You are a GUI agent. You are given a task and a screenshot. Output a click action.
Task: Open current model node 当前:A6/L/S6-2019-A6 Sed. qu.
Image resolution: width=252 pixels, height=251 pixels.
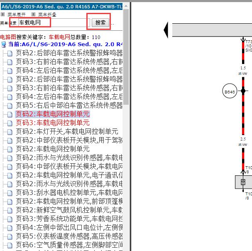point(65,44)
